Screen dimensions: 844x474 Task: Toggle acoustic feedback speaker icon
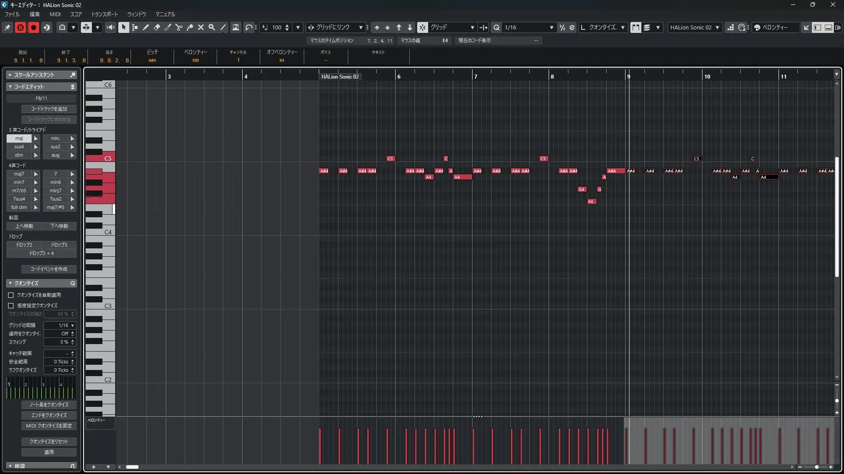(110, 27)
